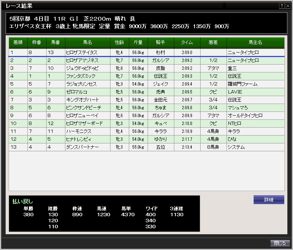Click owner LAVIE cell
This screenshot has height=250, width=293.
(x=255, y=92)
